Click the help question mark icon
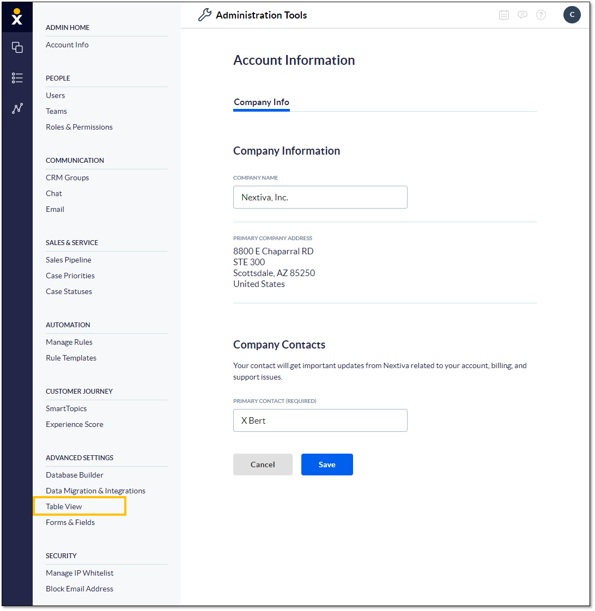 541,15
